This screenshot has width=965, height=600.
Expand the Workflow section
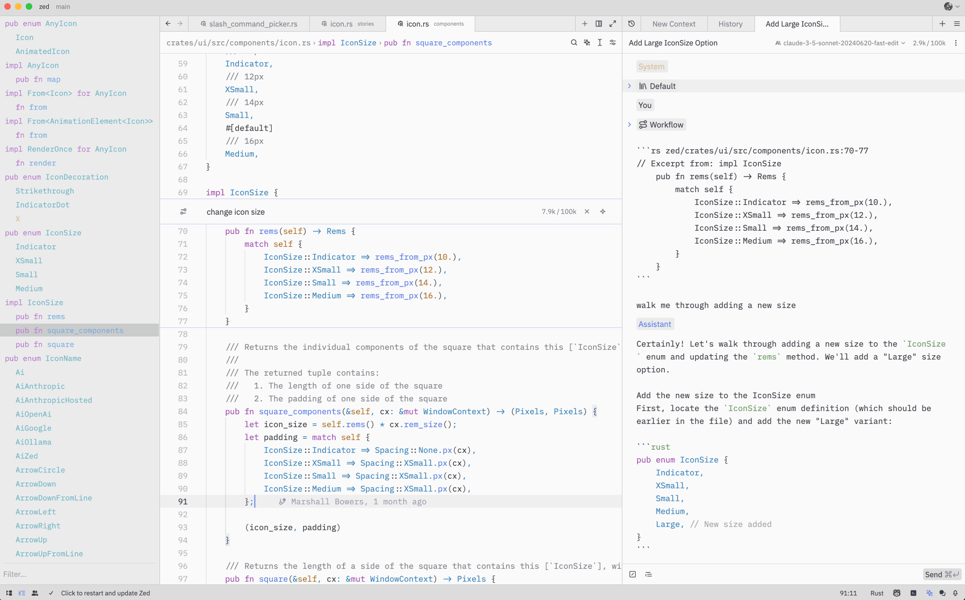629,125
